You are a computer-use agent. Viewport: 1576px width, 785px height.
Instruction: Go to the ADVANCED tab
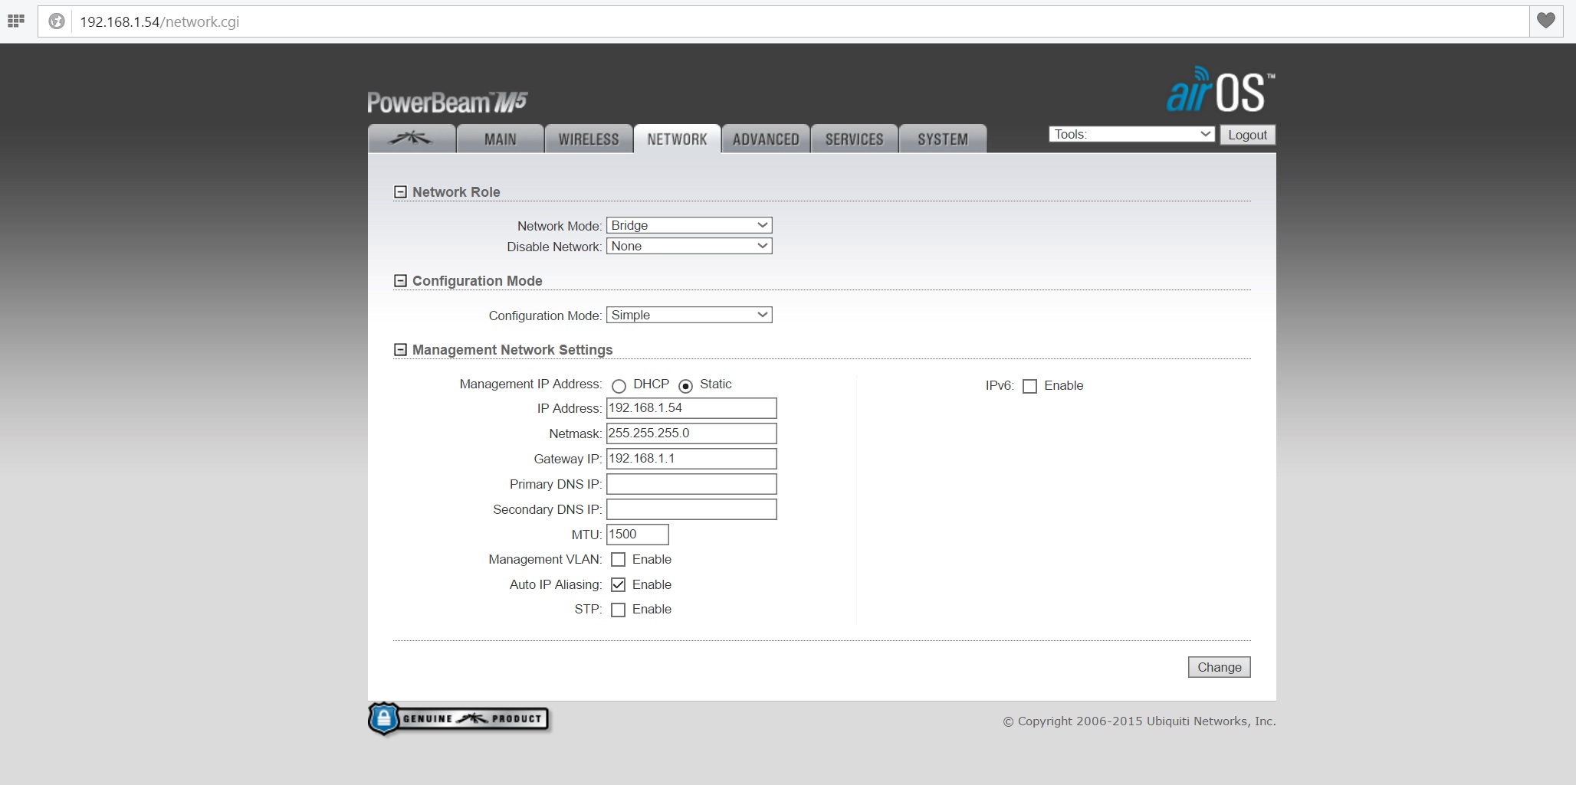(x=766, y=139)
